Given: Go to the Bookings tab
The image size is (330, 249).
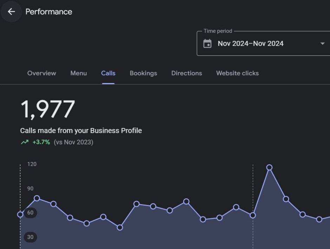Looking at the screenshot, I should coord(143,73).
